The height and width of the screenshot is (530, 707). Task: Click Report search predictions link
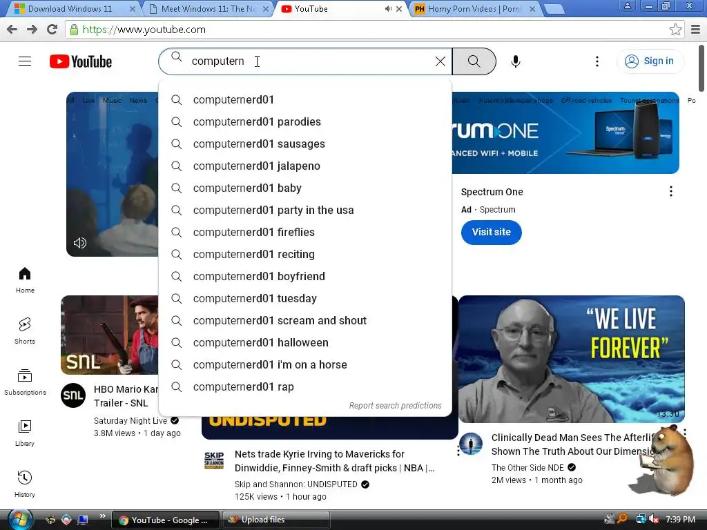click(395, 406)
